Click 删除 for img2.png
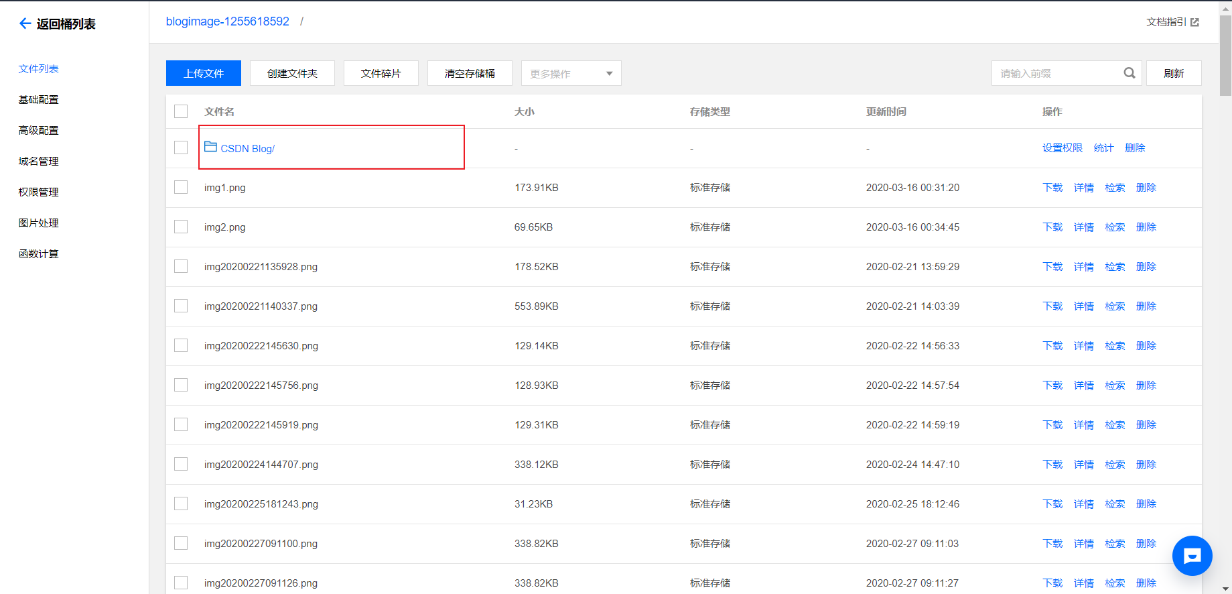This screenshot has width=1232, height=594. pyautogui.click(x=1146, y=227)
